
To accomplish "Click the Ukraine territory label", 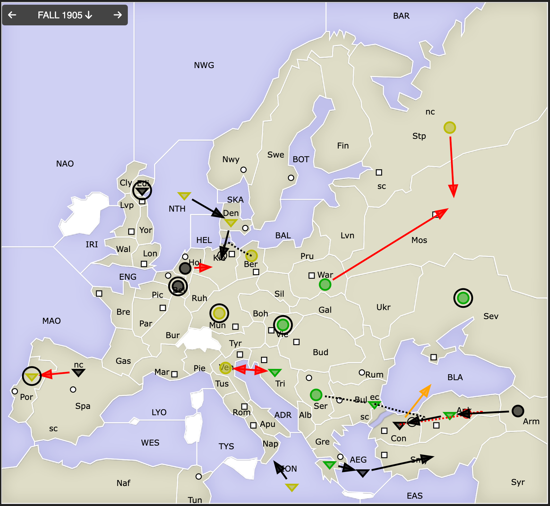I will click(x=383, y=307).
